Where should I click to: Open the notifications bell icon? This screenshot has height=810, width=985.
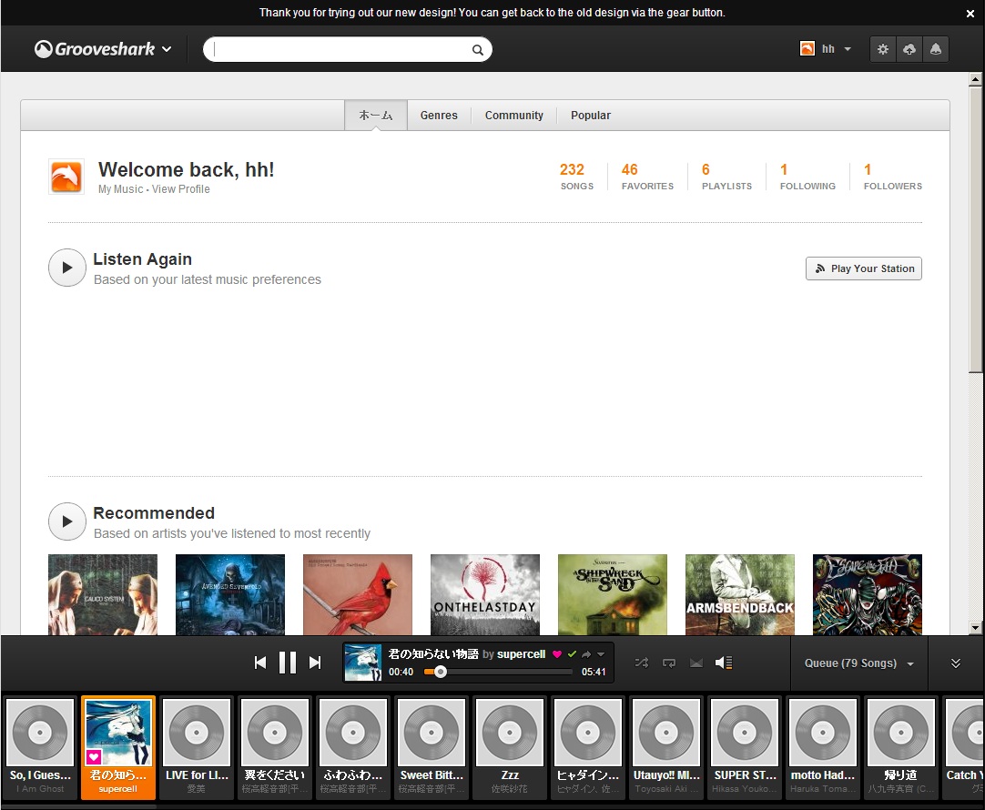(935, 49)
